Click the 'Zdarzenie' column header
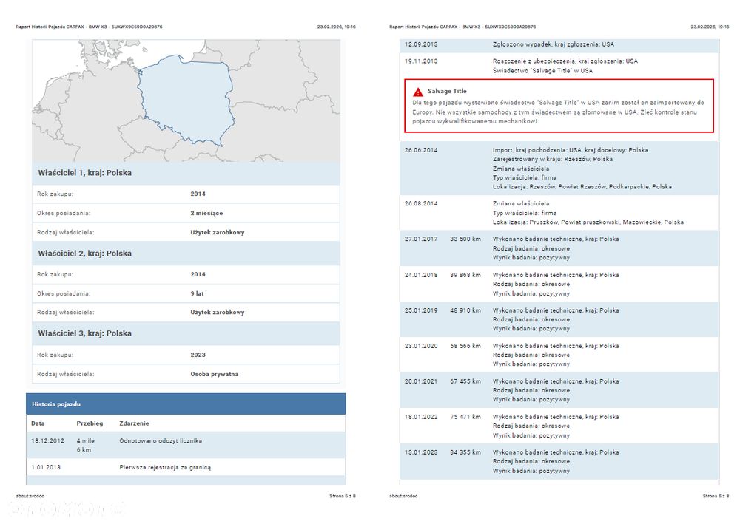The width and height of the screenshot is (740, 524). coord(134,423)
